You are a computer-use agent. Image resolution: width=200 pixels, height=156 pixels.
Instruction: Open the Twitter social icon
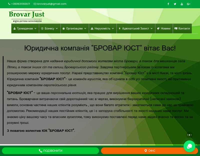tap(175, 4)
